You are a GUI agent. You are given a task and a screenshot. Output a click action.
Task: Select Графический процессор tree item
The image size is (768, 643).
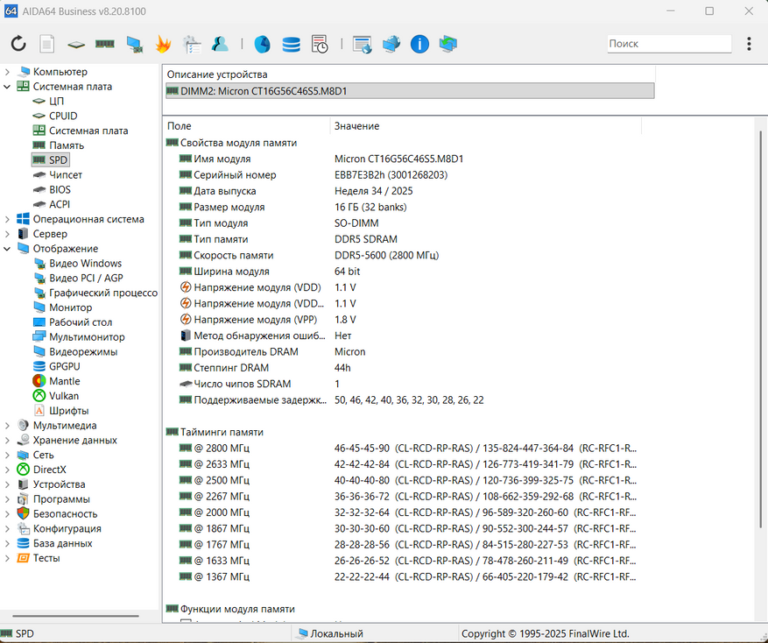click(x=103, y=293)
